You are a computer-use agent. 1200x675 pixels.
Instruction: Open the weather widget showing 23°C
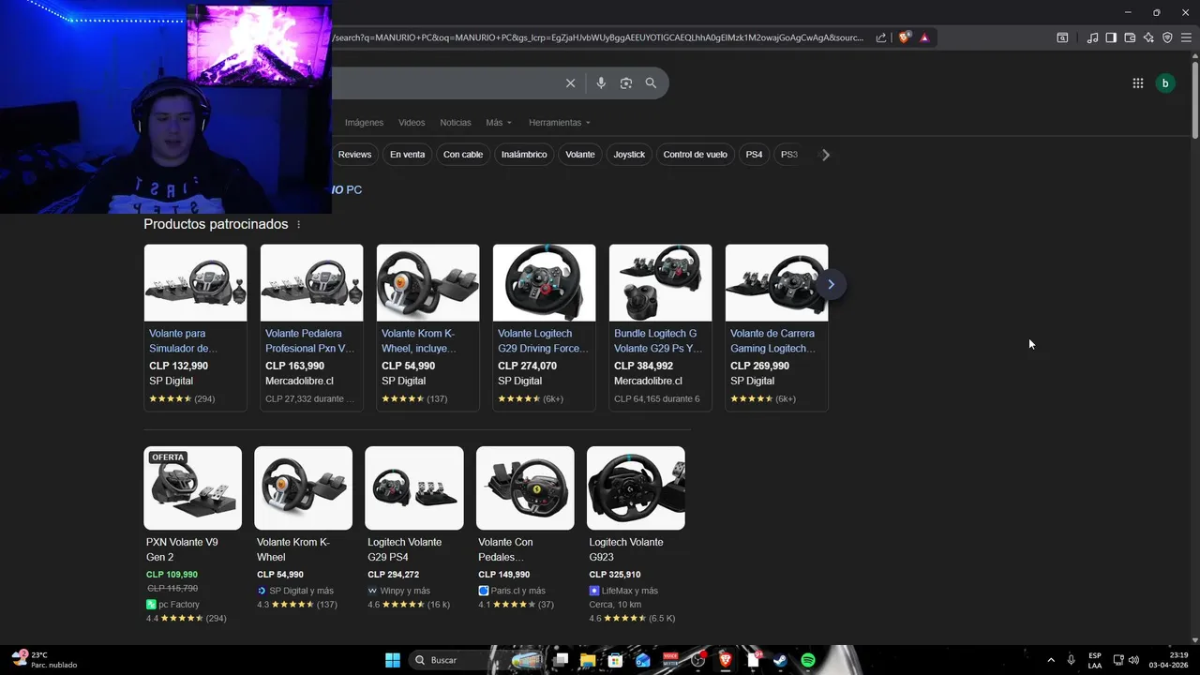[x=42, y=660]
